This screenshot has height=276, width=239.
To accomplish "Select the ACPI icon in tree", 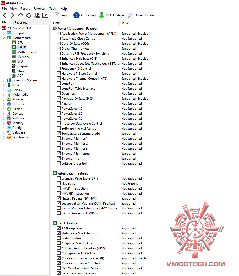I will tap(14, 76).
